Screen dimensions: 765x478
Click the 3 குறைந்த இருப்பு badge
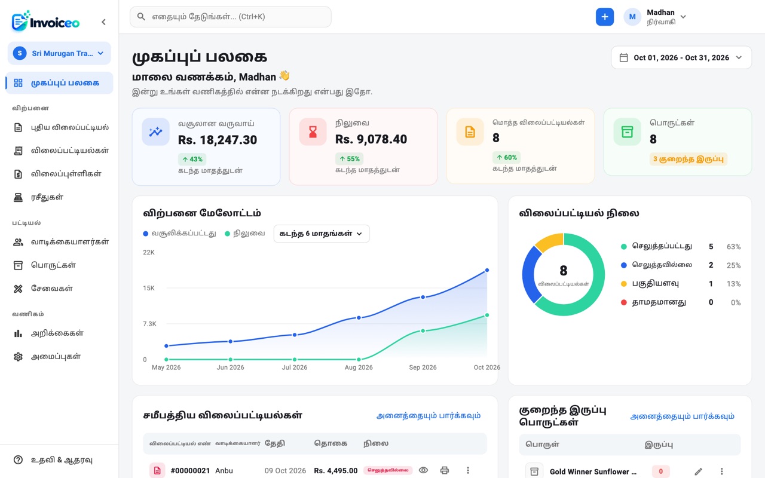(x=688, y=159)
